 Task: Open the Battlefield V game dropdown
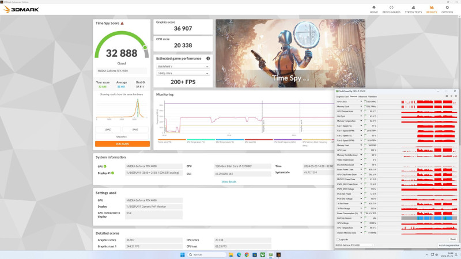coord(183,67)
